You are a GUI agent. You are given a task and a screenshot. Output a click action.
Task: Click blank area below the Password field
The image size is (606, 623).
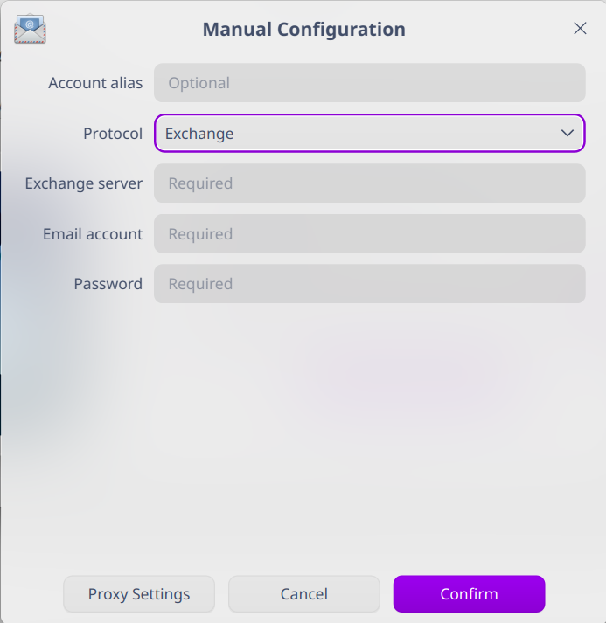350,419
